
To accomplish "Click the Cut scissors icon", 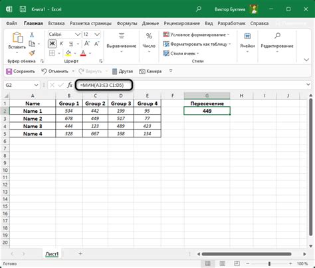I will point(32,34).
